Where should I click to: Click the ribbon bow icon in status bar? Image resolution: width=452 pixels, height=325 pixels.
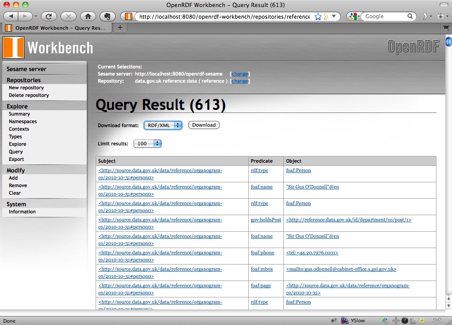click(x=438, y=321)
